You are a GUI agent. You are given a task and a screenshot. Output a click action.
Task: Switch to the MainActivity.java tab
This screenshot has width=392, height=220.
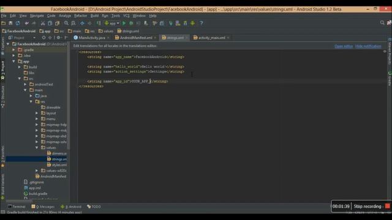[x=92, y=38]
